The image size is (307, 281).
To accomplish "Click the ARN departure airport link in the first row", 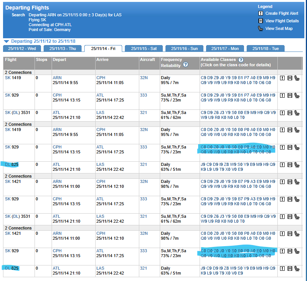I will pyautogui.click(x=57, y=78).
